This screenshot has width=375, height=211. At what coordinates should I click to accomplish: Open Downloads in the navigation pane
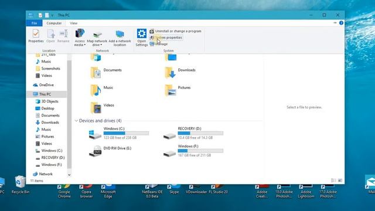[x=47, y=122]
